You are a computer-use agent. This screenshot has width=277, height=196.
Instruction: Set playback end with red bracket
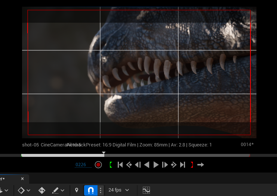192,165
